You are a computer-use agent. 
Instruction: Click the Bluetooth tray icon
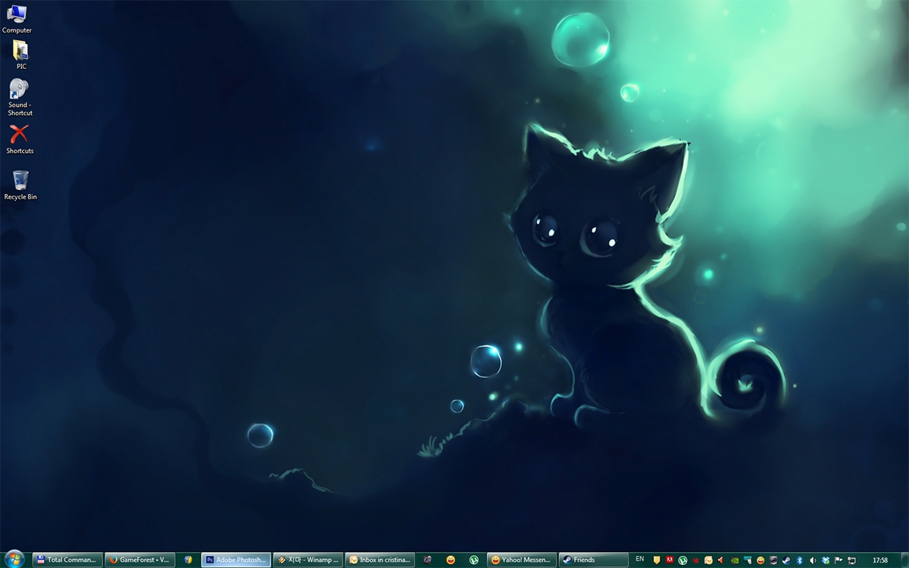pos(800,560)
